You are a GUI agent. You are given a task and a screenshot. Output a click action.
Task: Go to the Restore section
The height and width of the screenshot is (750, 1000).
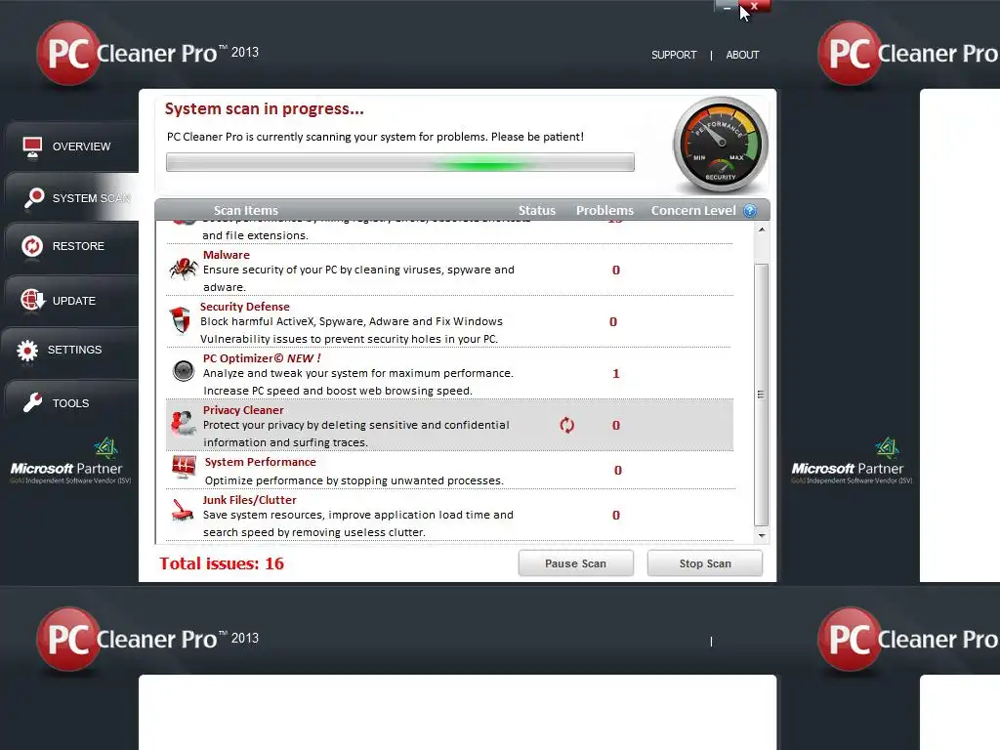tap(71, 246)
